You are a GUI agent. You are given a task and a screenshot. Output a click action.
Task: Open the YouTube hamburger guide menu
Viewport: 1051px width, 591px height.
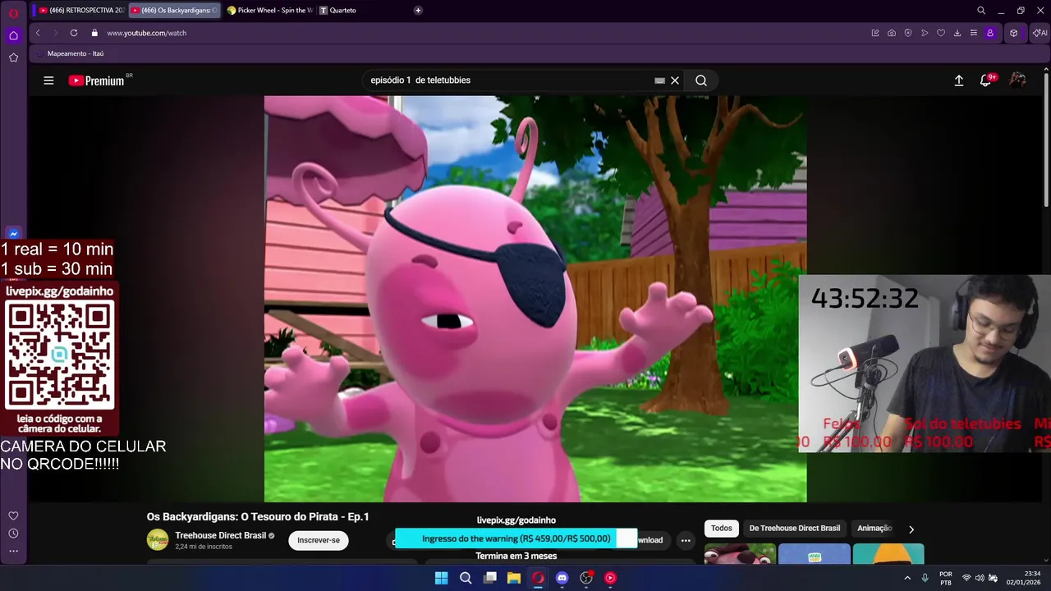[x=48, y=80]
